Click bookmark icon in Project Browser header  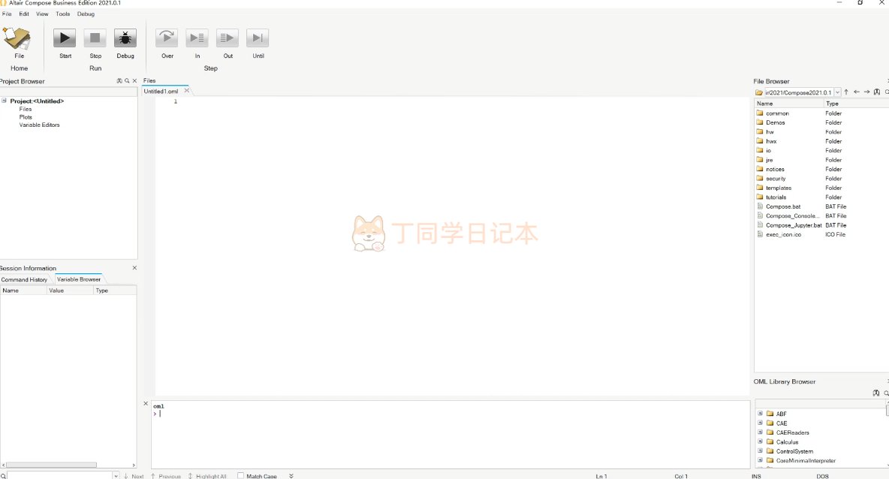point(119,81)
